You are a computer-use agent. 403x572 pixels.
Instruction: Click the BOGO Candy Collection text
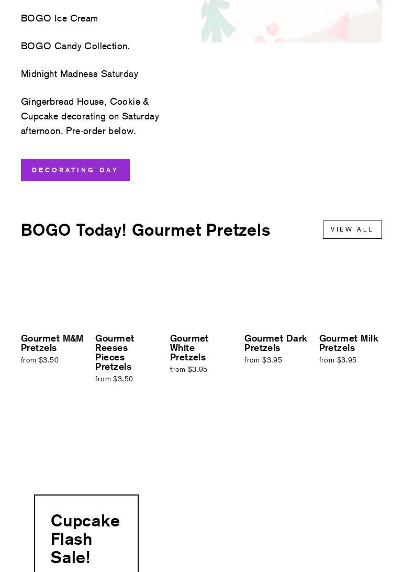pyautogui.click(x=75, y=46)
